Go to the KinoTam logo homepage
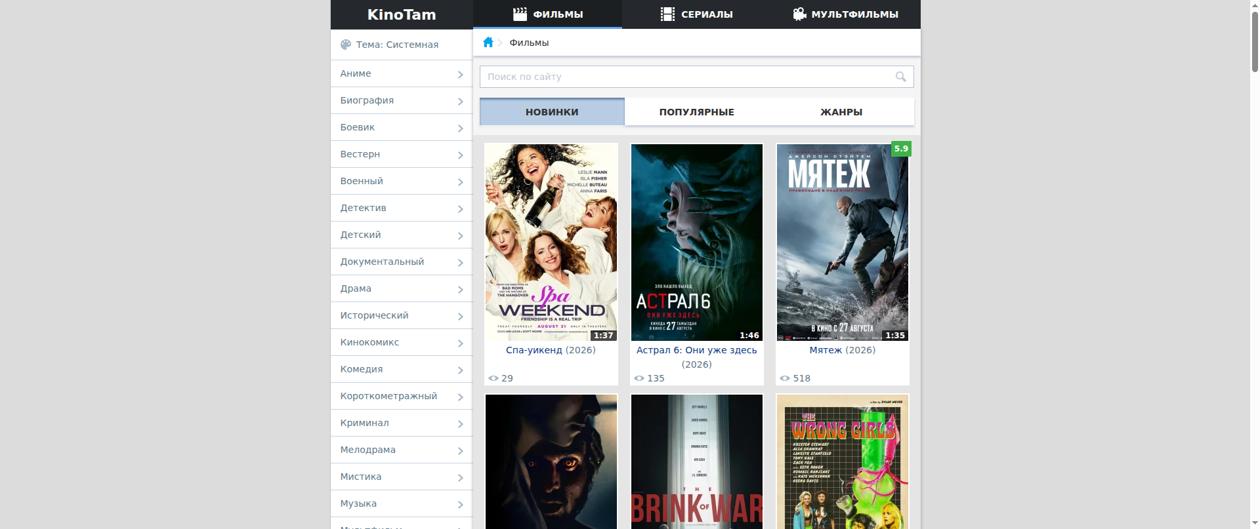Viewport: 1260px width, 529px height. [402, 14]
